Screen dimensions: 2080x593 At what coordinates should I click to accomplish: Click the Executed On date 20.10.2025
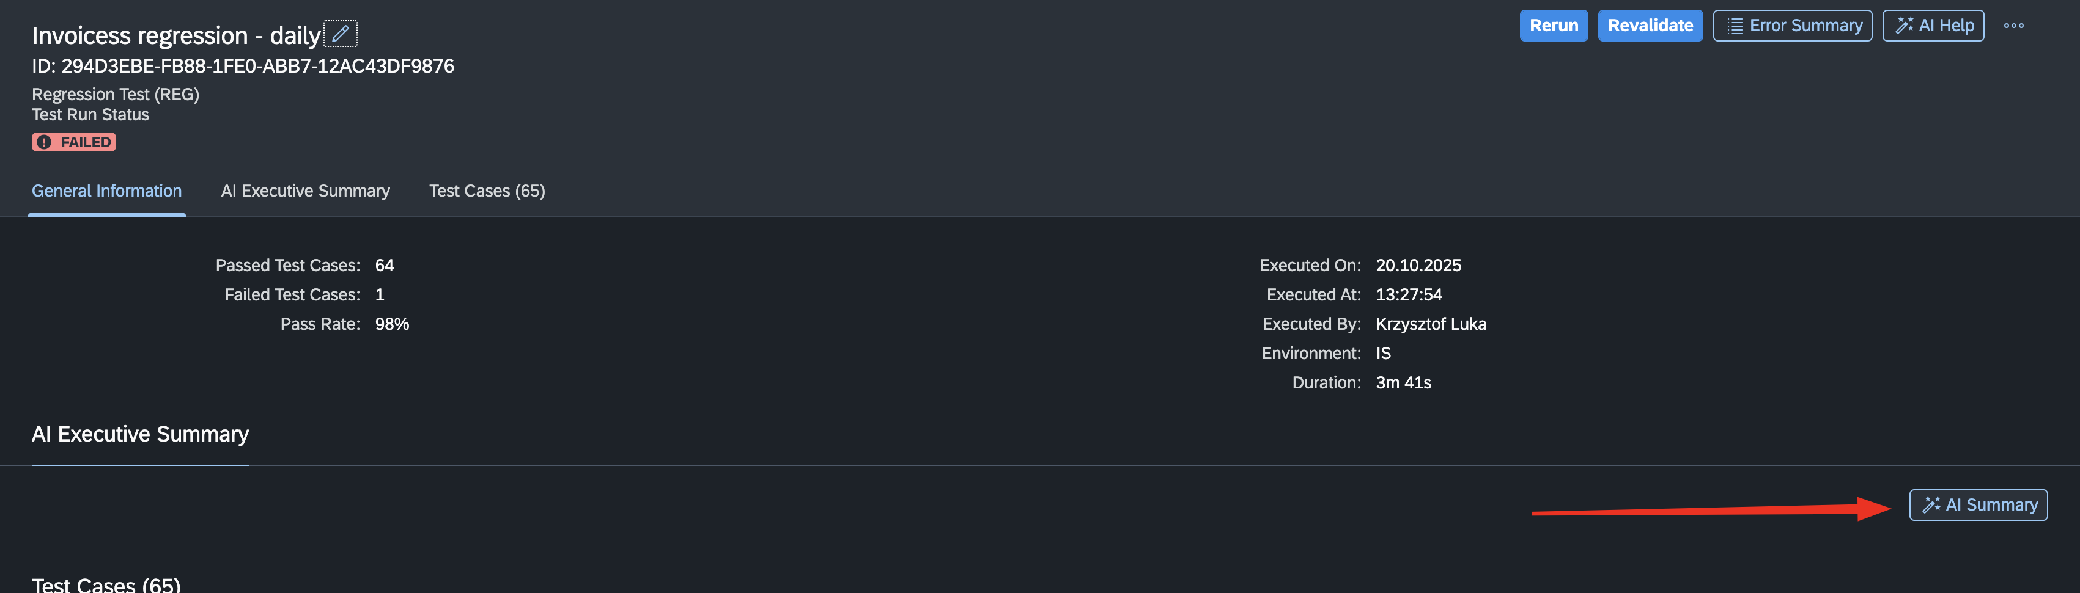click(x=1418, y=266)
